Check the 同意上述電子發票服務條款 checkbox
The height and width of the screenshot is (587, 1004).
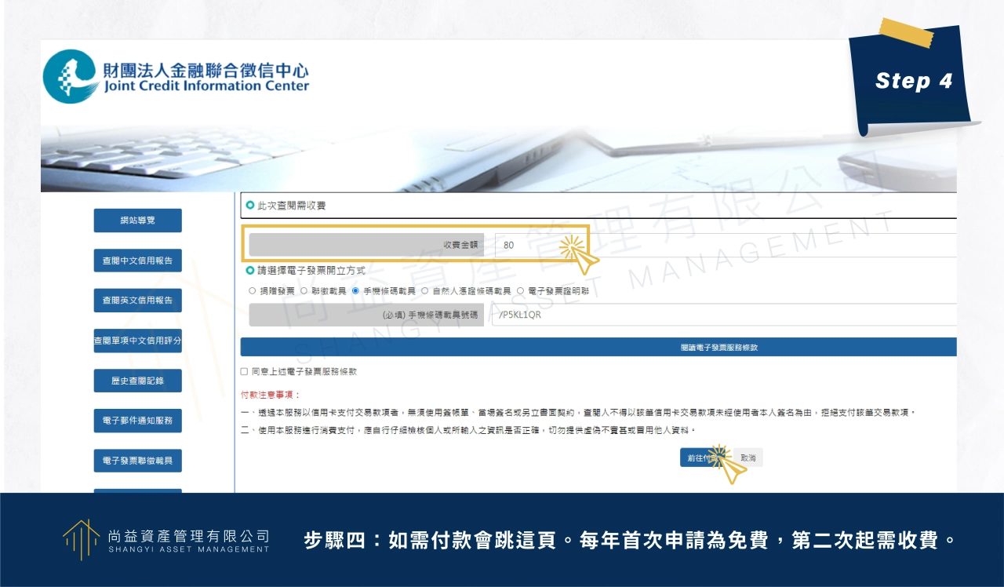click(x=244, y=371)
